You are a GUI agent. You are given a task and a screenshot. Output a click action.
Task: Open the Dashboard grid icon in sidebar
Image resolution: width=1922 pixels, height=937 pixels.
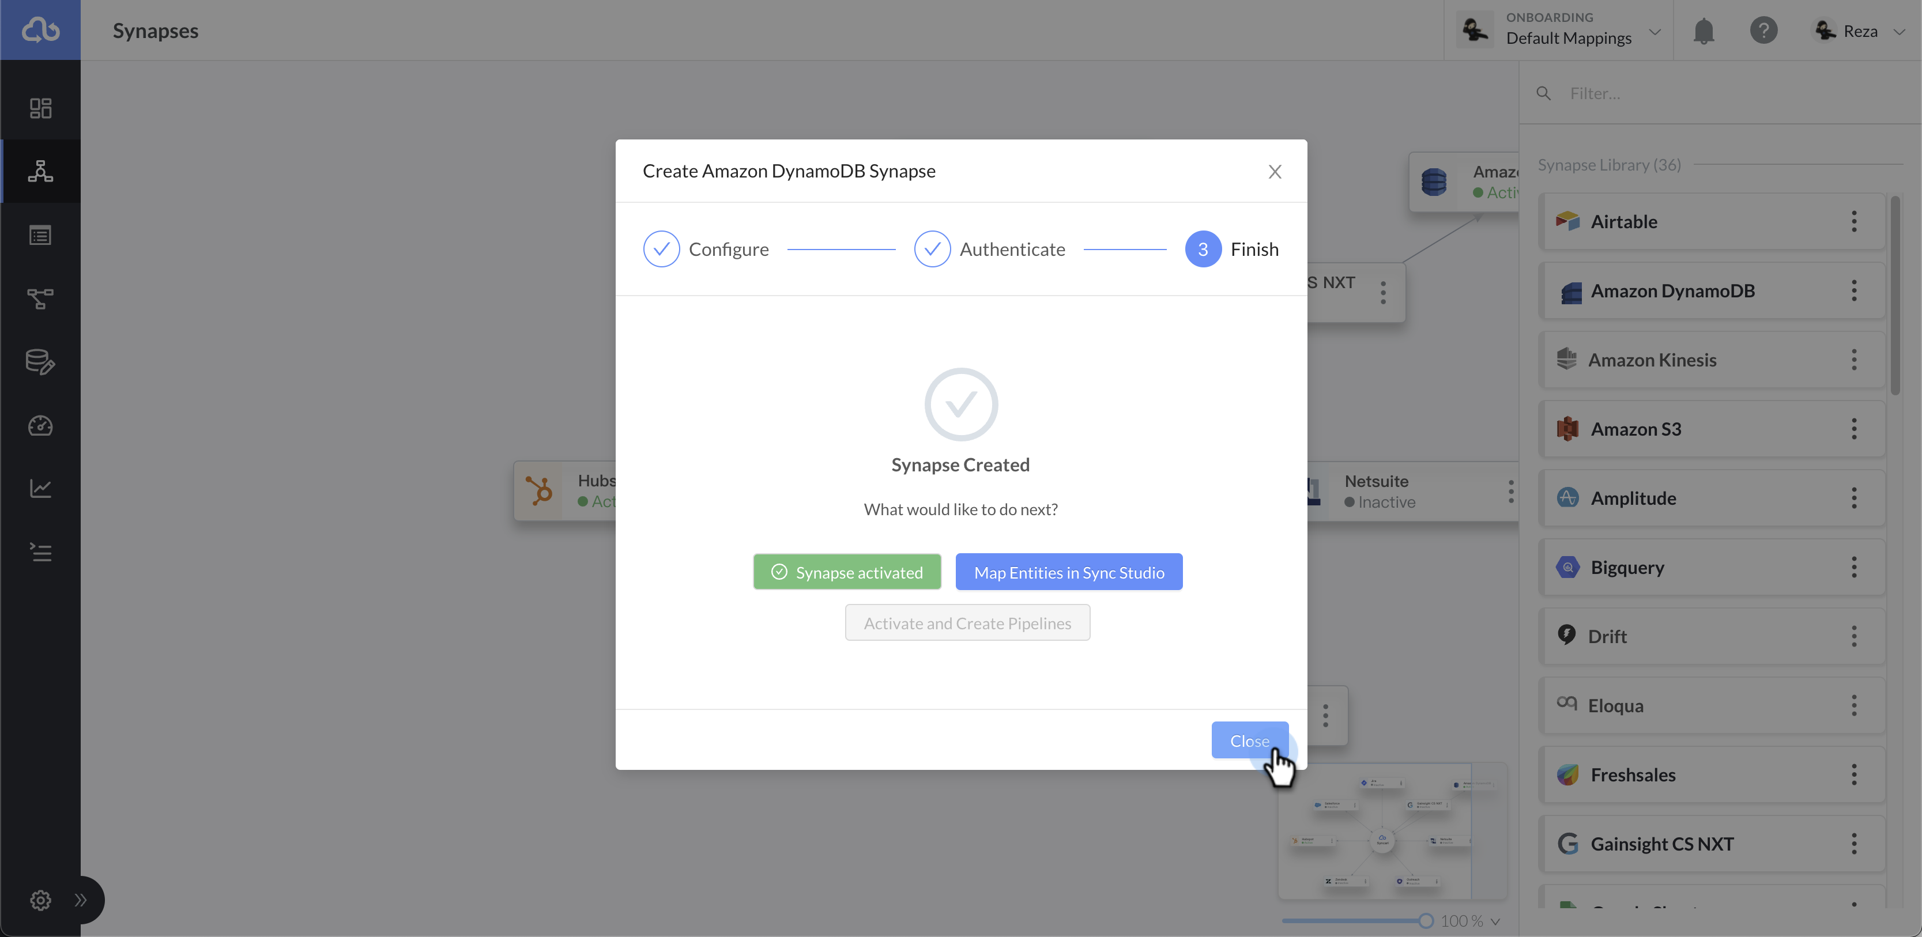pos(40,108)
